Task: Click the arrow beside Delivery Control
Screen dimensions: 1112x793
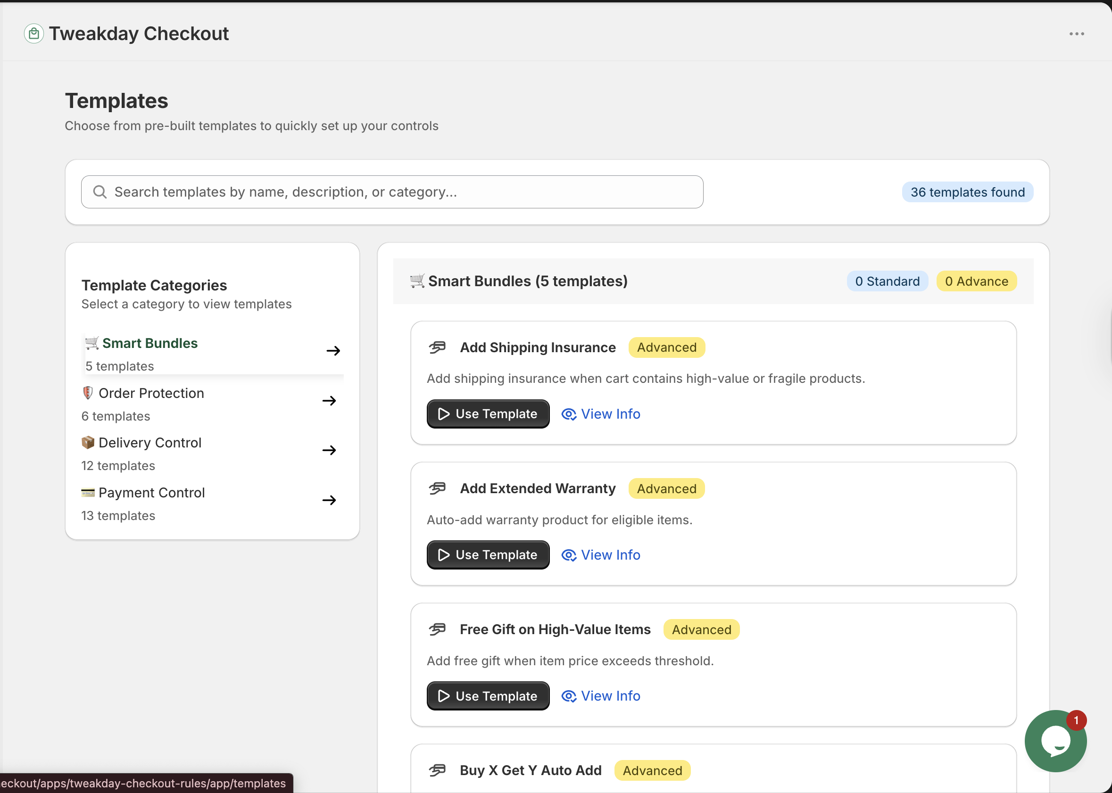Action: (x=329, y=450)
